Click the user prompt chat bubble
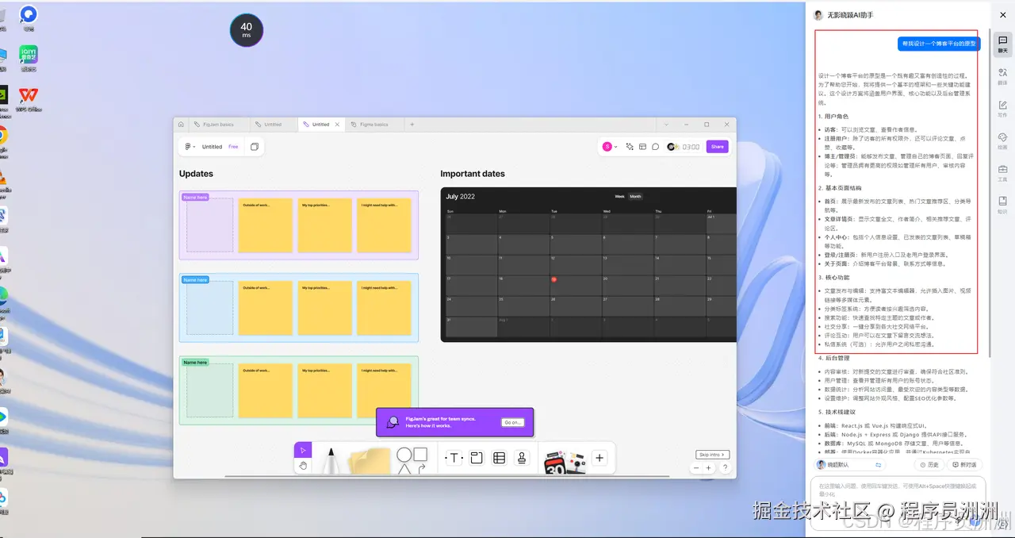Image resolution: width=1015 pixels, height=538 pixels. 939,44
